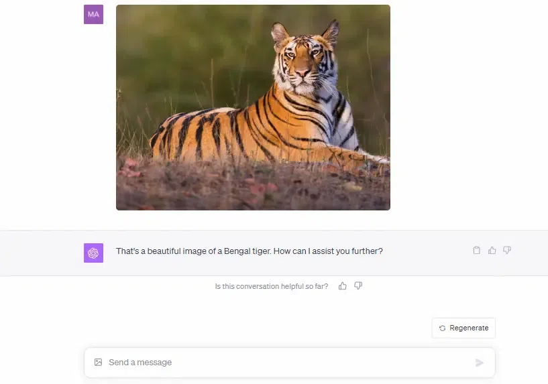
Task: Focus the Send a message input field
Action: 289,363
